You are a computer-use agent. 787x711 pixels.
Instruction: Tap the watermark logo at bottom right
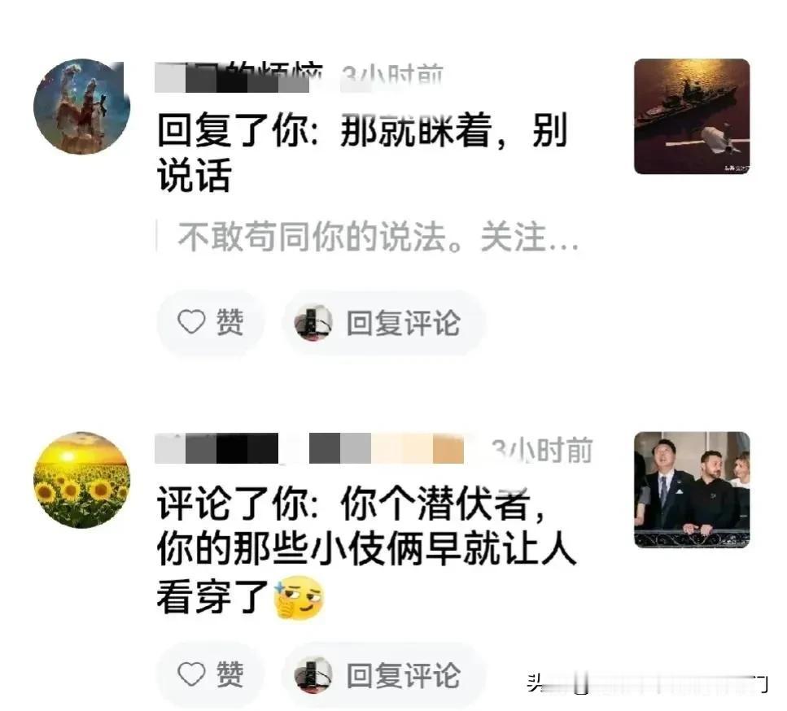646,684
